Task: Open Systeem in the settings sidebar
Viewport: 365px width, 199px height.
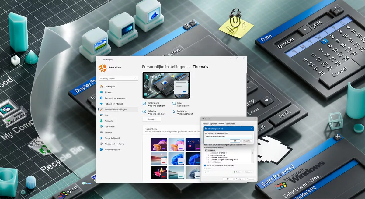Action: pyautogui.click(x=118, y=92)
